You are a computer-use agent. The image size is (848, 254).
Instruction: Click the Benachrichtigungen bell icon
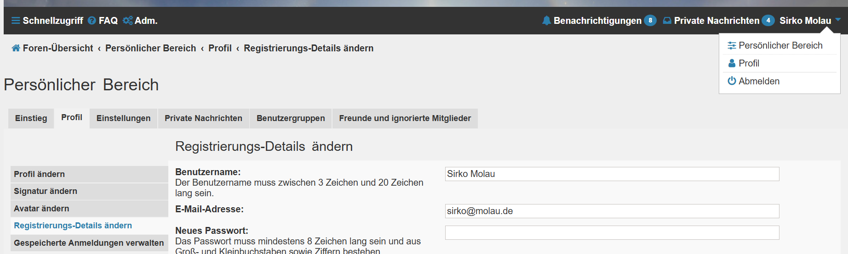click(x=546, y=21)
